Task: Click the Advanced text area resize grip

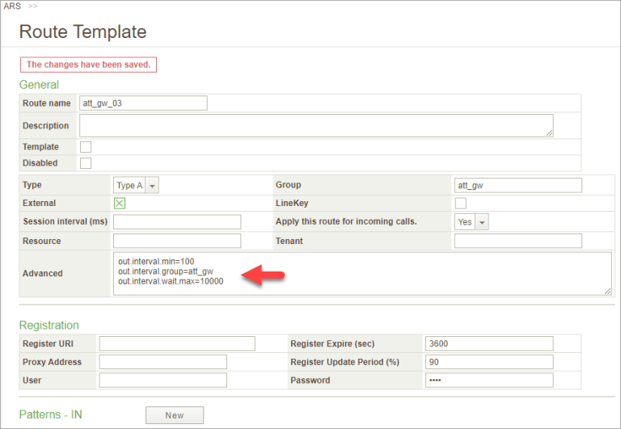Action: [x=607, y=292]
